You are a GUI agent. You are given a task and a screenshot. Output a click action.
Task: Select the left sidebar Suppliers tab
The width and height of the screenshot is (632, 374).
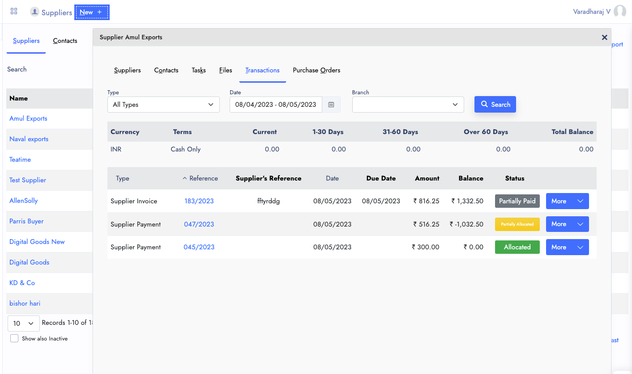pos(26,41)
